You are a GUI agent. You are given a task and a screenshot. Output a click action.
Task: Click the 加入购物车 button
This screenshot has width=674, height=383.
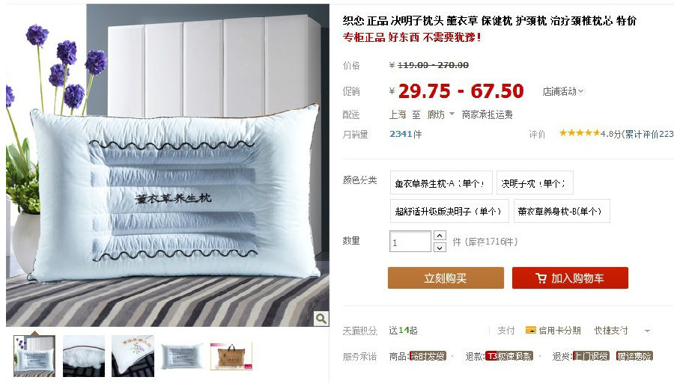point(570,278)
